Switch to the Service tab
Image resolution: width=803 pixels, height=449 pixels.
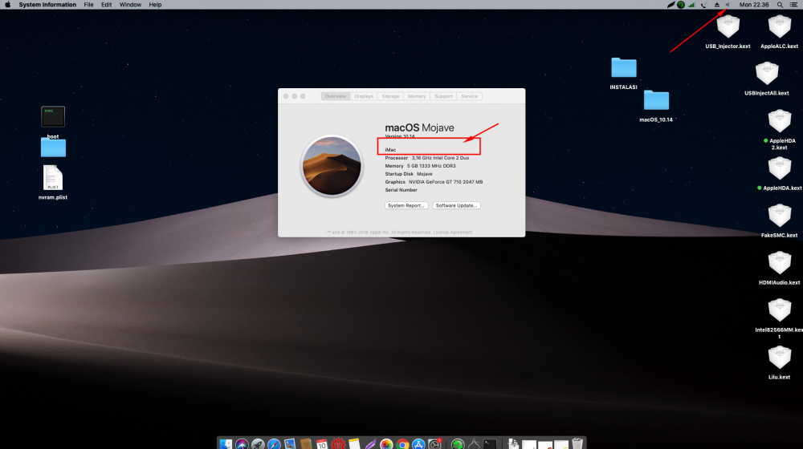pyautogui.click(x=470, y=96)
